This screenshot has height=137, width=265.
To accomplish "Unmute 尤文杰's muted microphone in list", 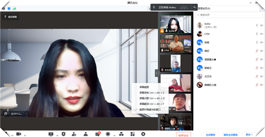I will 257,76.
